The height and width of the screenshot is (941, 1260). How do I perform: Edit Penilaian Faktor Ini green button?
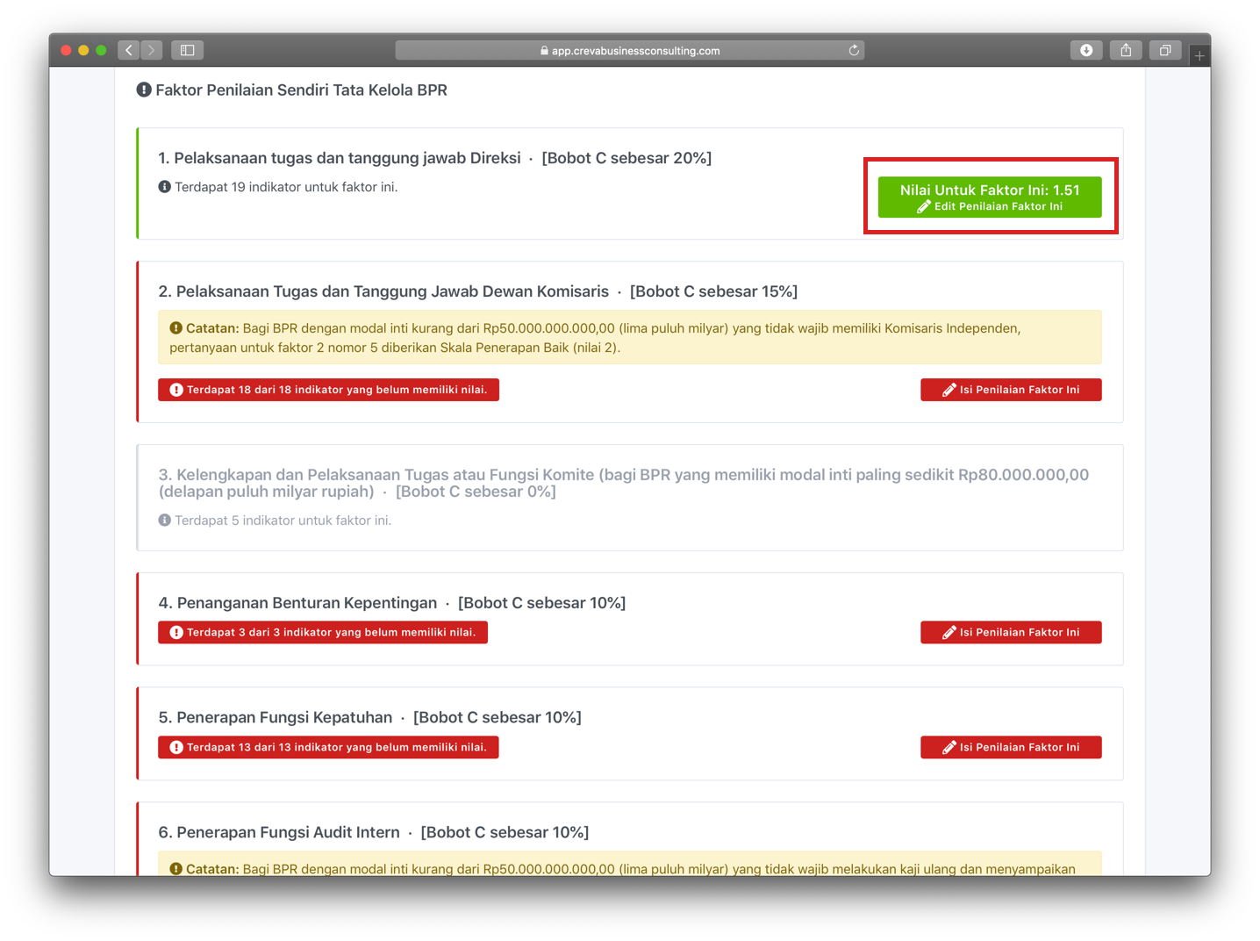tap(990, 198)
